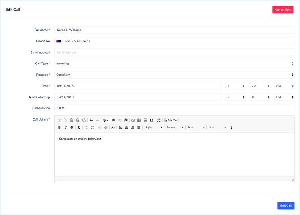The width and height of the screenshot is (300, 215).
Task: Click the Full name field
Action: point(174,30)
